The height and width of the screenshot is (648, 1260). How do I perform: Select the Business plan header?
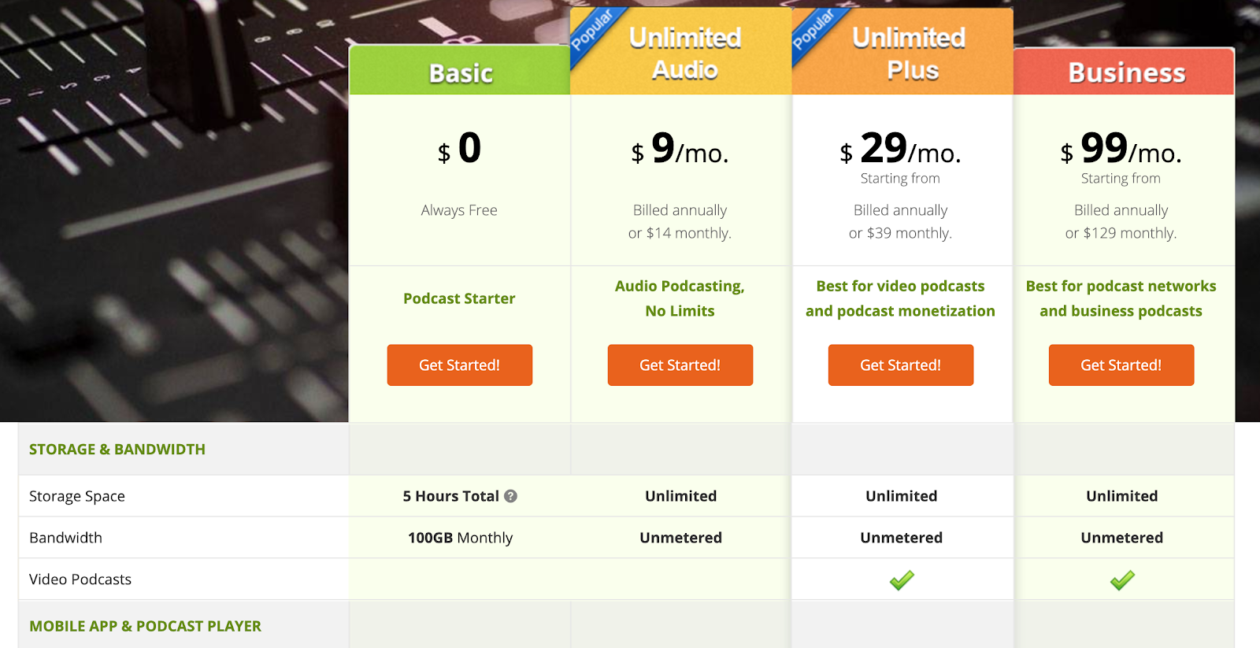pos(1125,72)
